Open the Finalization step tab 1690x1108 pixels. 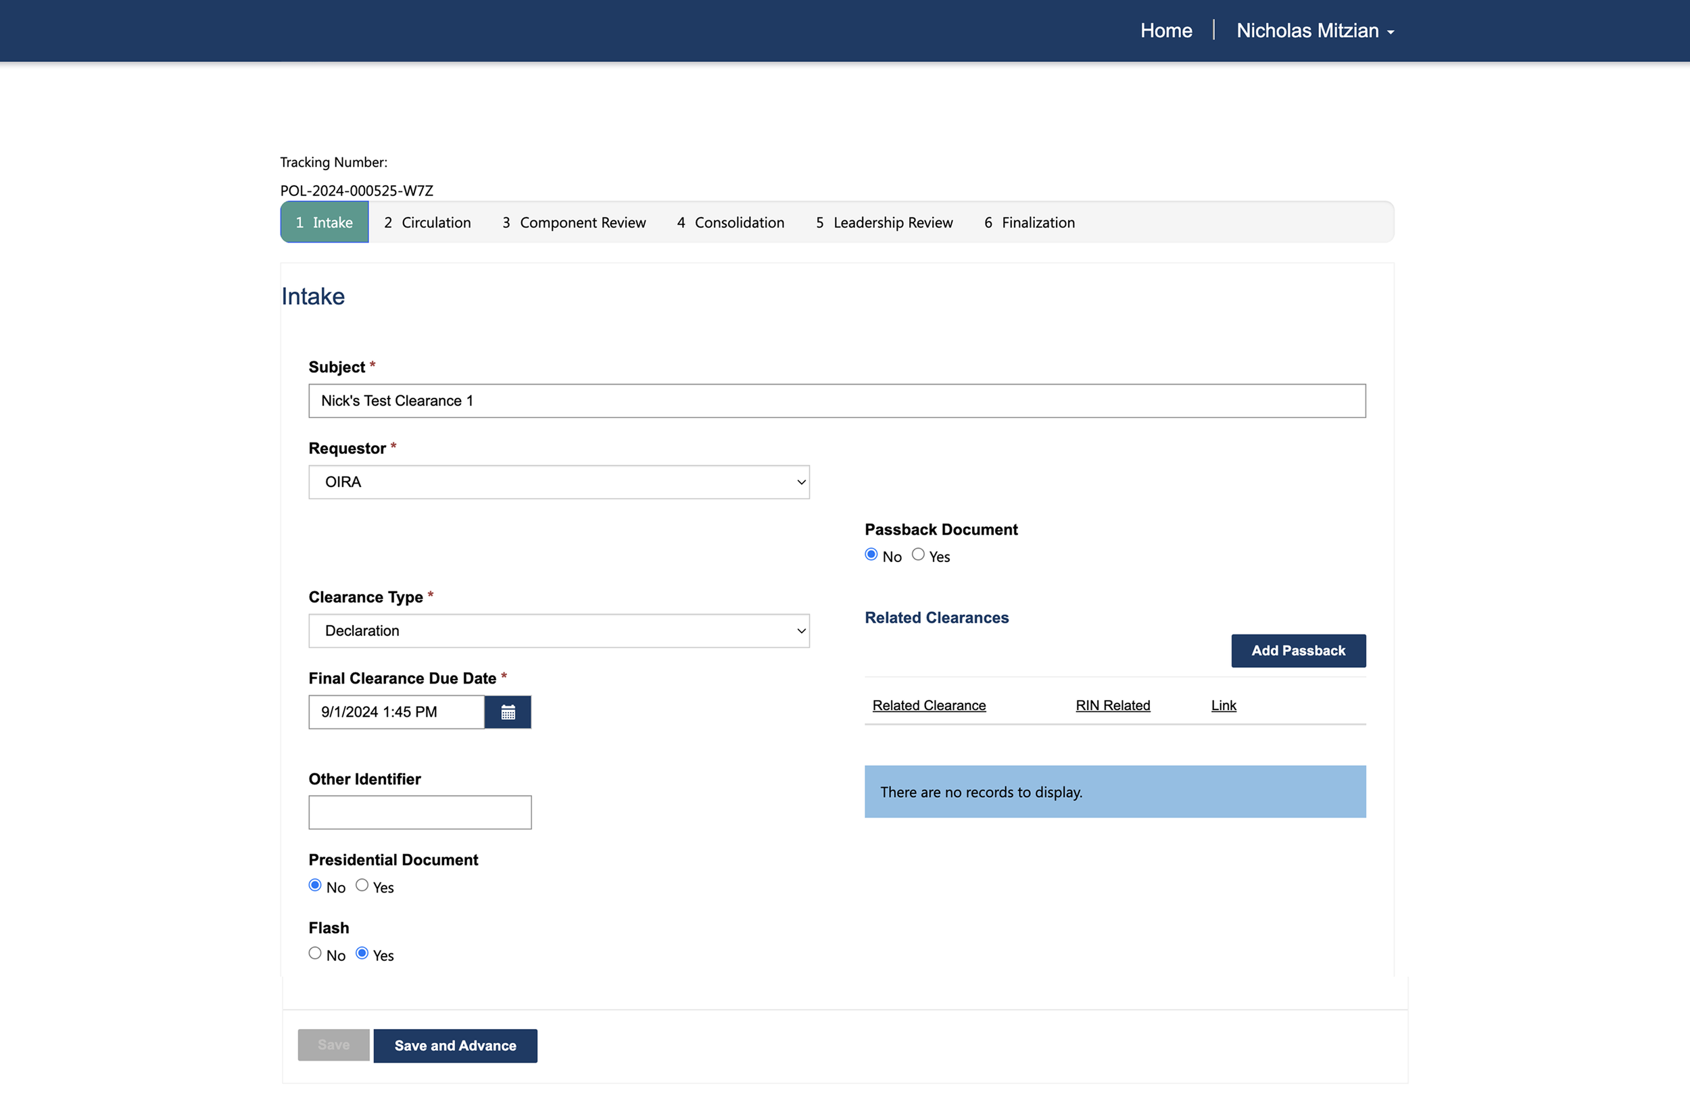pyautogui.click(x=1029, y=222)
